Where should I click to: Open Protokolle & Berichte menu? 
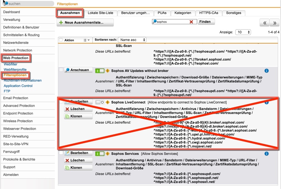(x=28, y=159)
